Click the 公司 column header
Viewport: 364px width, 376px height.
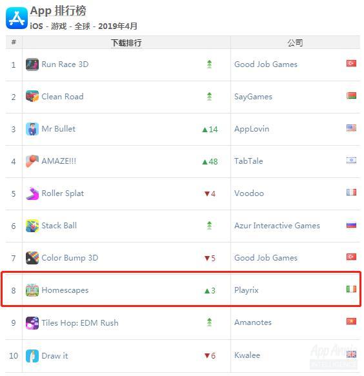coord(295,43)
